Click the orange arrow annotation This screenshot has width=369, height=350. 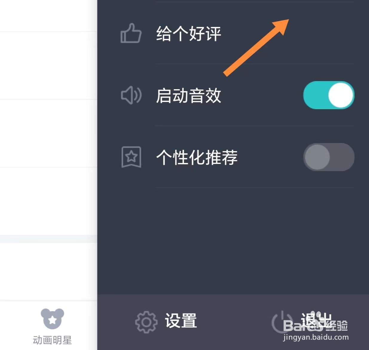pyautogui.click(x=256, y=48)
